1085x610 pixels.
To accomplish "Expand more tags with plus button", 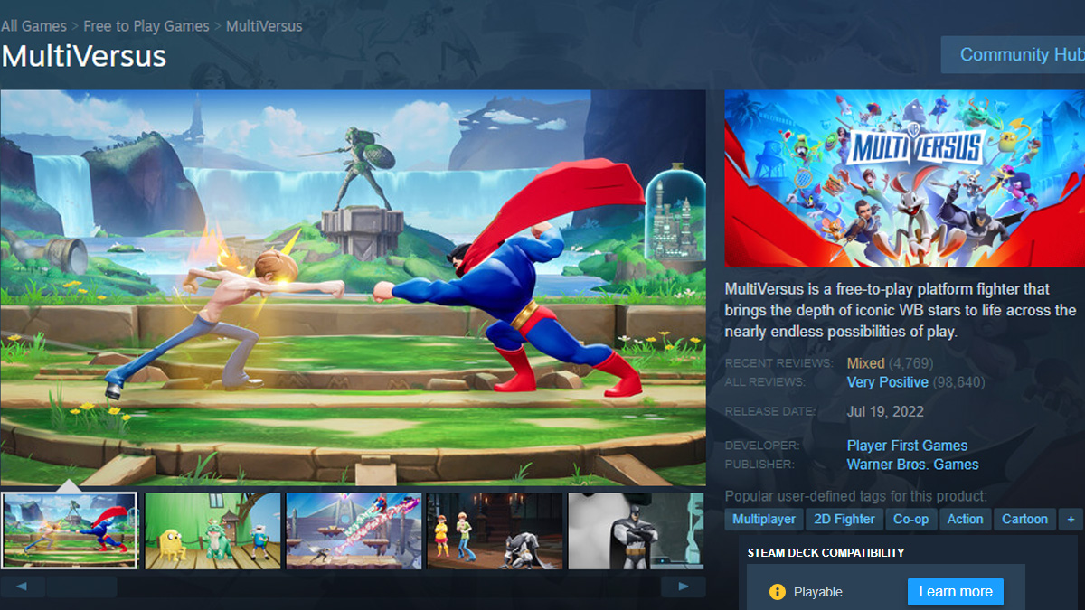I will tap(1071, 519).
